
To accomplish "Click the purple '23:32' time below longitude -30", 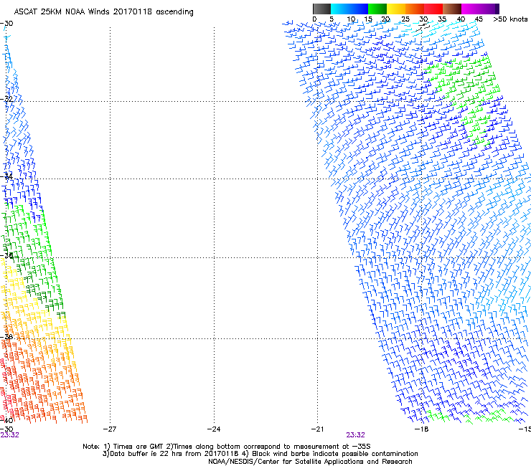I will coord(9,435).
